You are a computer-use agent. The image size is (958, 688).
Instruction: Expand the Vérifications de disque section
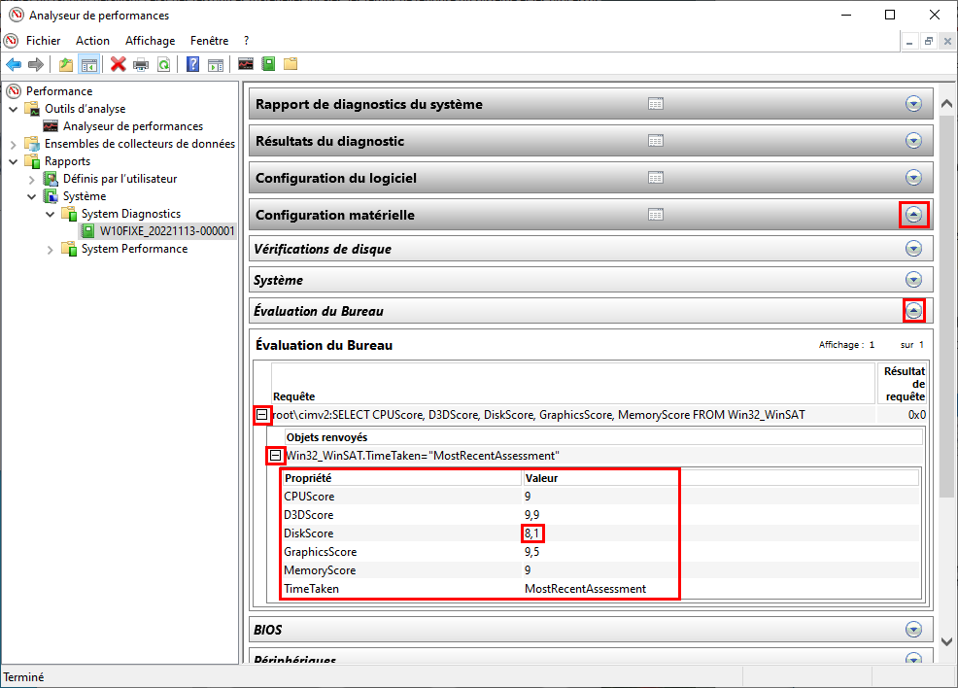913,249
